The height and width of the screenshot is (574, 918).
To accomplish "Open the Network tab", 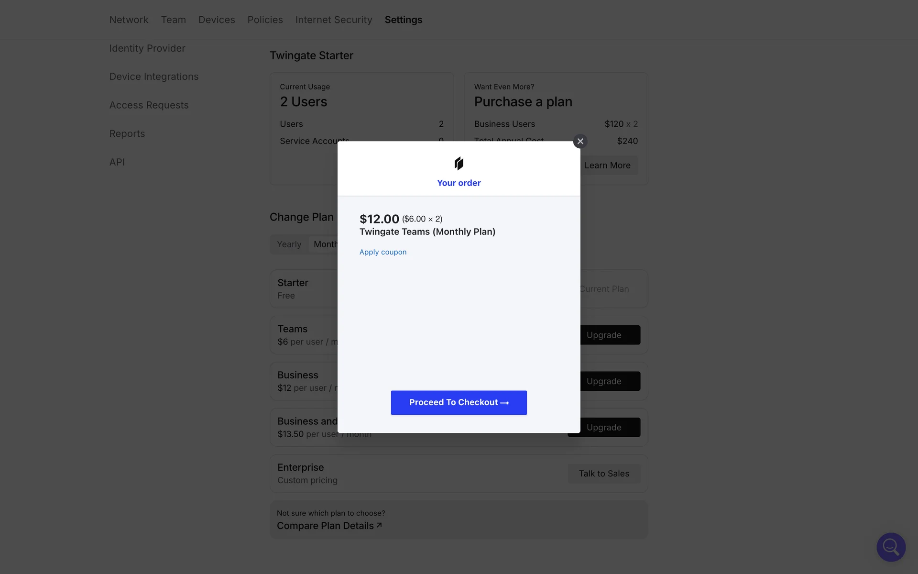I will [129, 20].
